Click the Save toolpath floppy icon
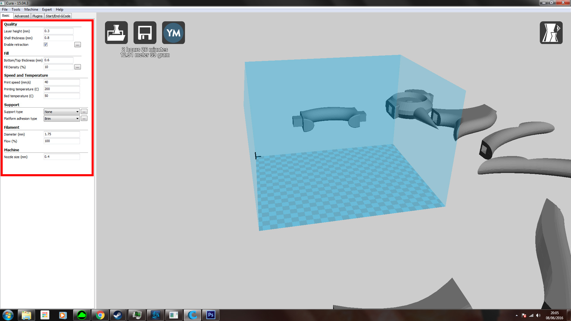Screen dimensions: 571x321 click(145, 33)
